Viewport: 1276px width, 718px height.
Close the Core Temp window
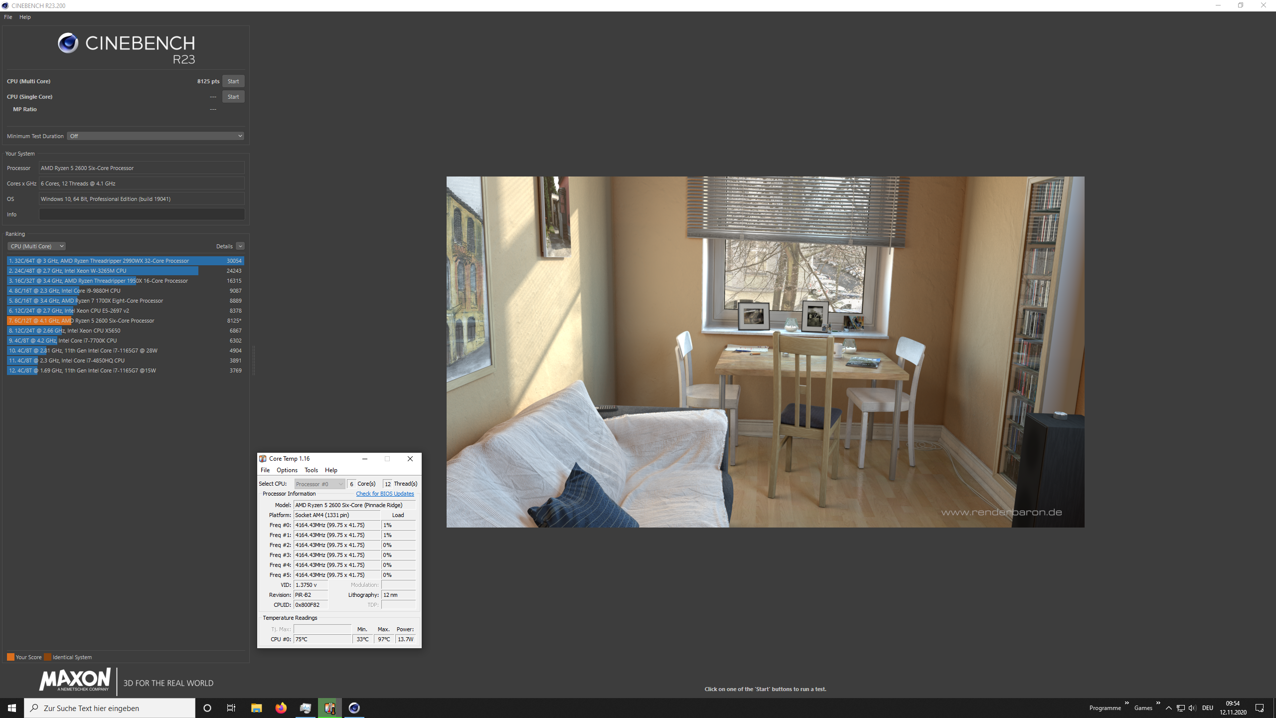[410, 459]
